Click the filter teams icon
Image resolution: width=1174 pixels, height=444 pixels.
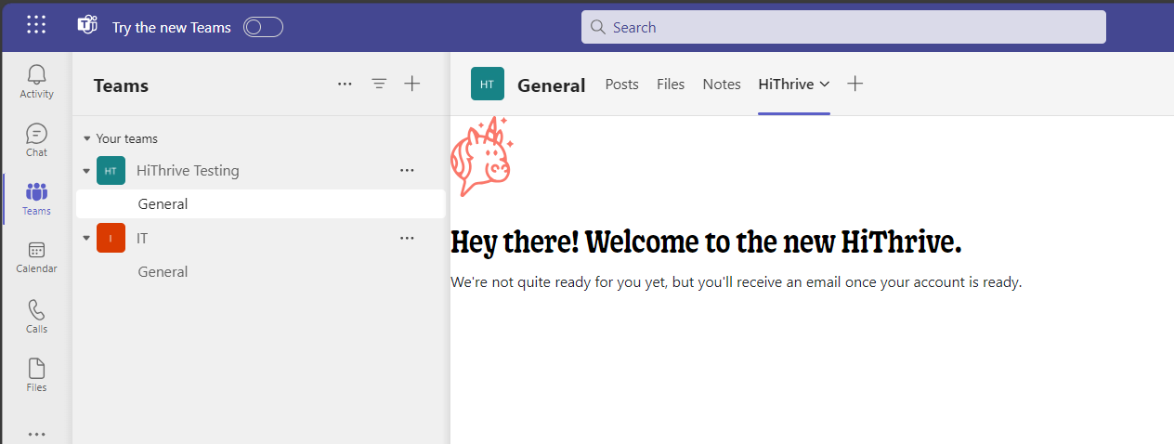pos(379,84)
